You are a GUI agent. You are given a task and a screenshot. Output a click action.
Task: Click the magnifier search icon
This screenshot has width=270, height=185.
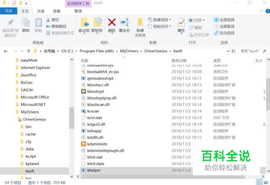point(265,51)
